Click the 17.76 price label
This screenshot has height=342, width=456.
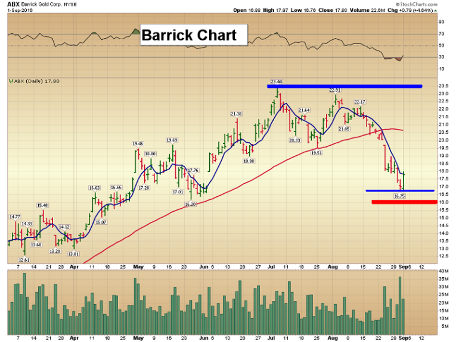click(x=193, y=170)
